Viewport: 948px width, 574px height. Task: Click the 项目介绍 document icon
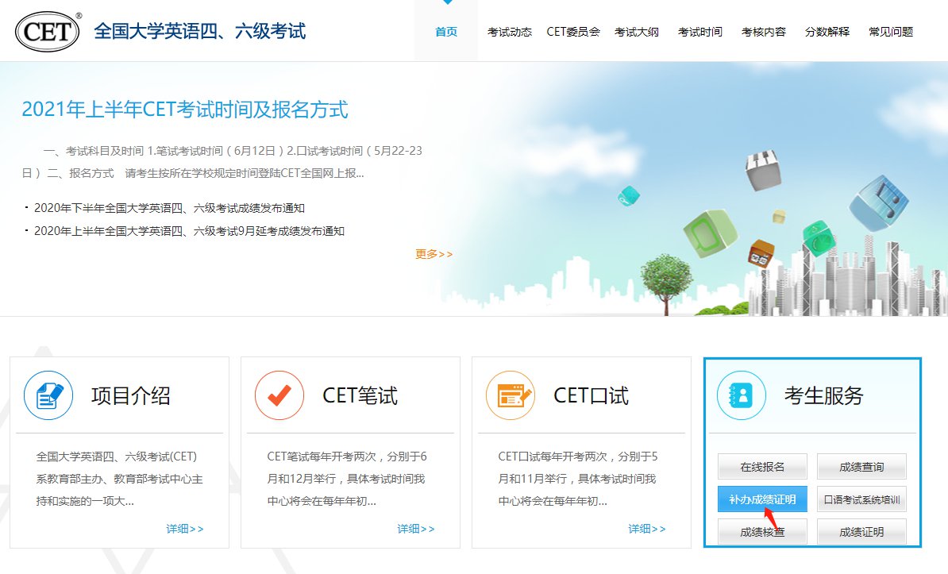coord(48,395)
